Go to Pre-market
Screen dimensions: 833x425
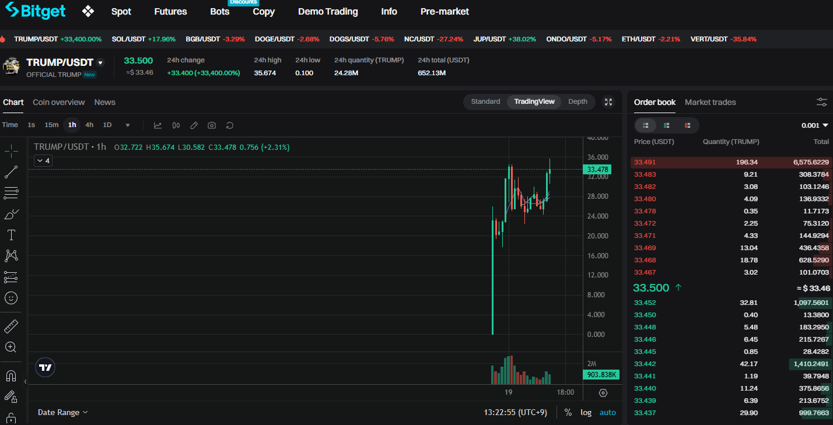pos(444,12)
